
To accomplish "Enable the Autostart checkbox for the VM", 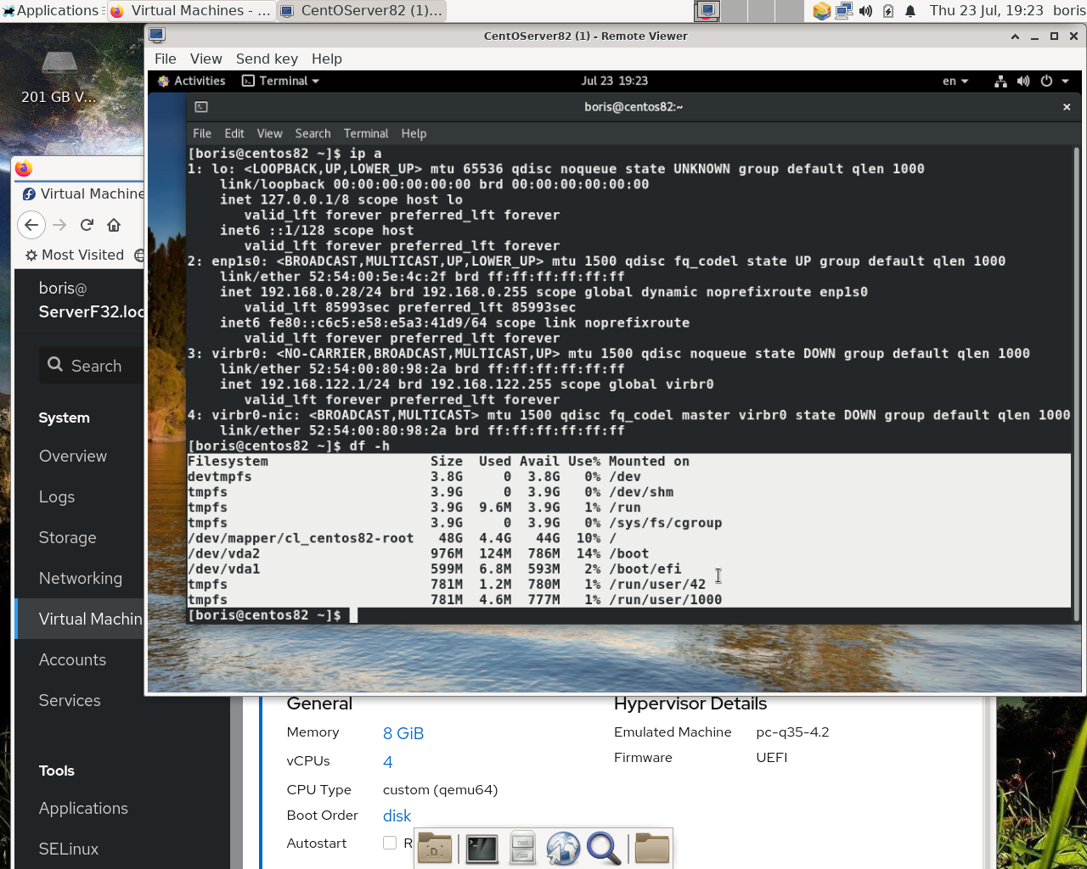I will click(390, 843).
